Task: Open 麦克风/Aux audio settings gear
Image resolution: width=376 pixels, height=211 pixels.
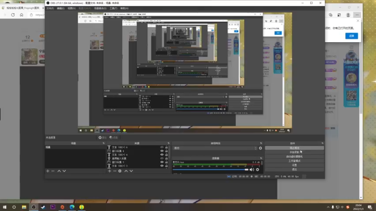Action: tap(258, 170)
